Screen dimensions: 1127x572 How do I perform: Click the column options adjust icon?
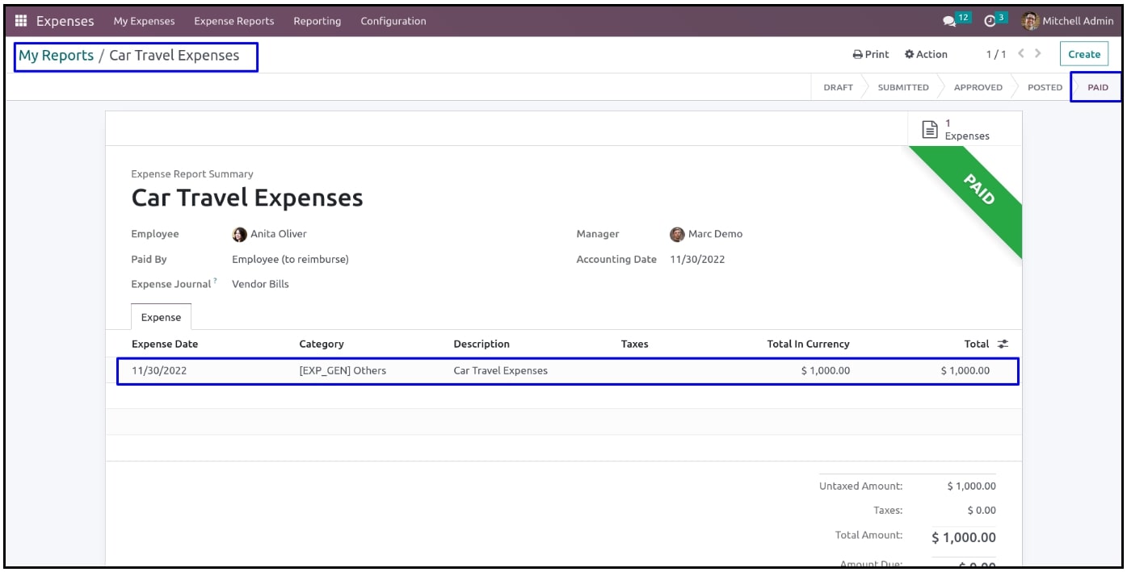[x=1003, y=344]
